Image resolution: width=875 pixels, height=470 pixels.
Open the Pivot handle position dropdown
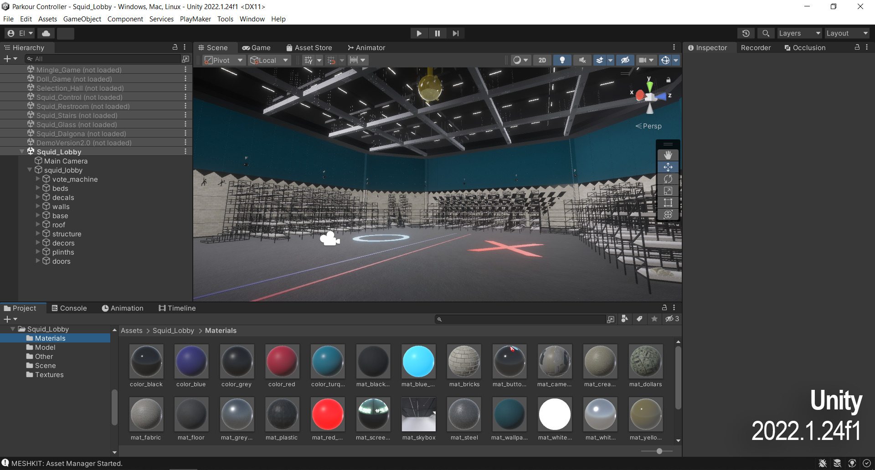tap(224, 60)
